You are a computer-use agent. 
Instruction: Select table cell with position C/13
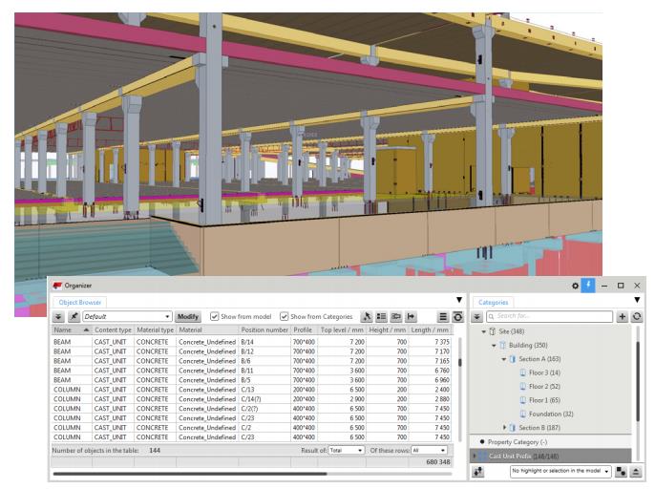tap(264, 390)
